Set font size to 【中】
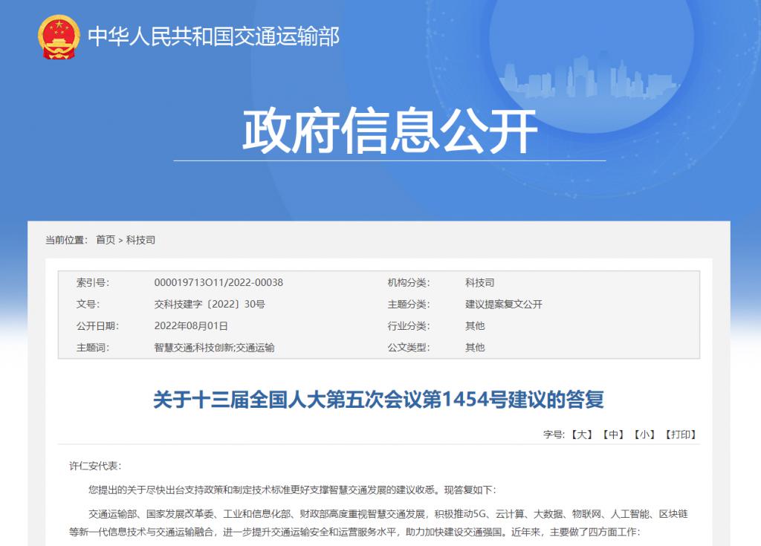 [612, 435]
